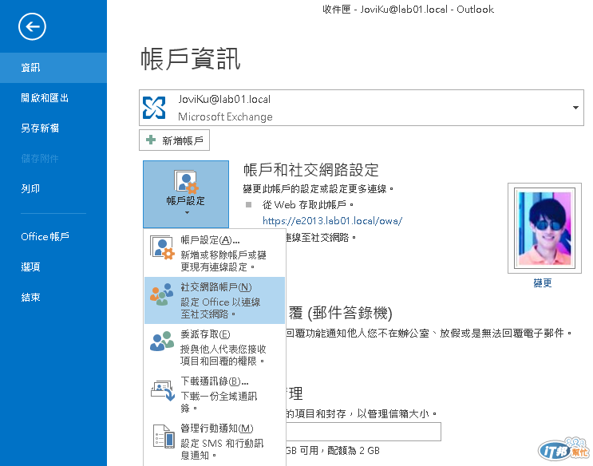Screen dimensions: 593x466
Task: Choose 管理行動通知(M) menu entry
Action: coord(215,441)
